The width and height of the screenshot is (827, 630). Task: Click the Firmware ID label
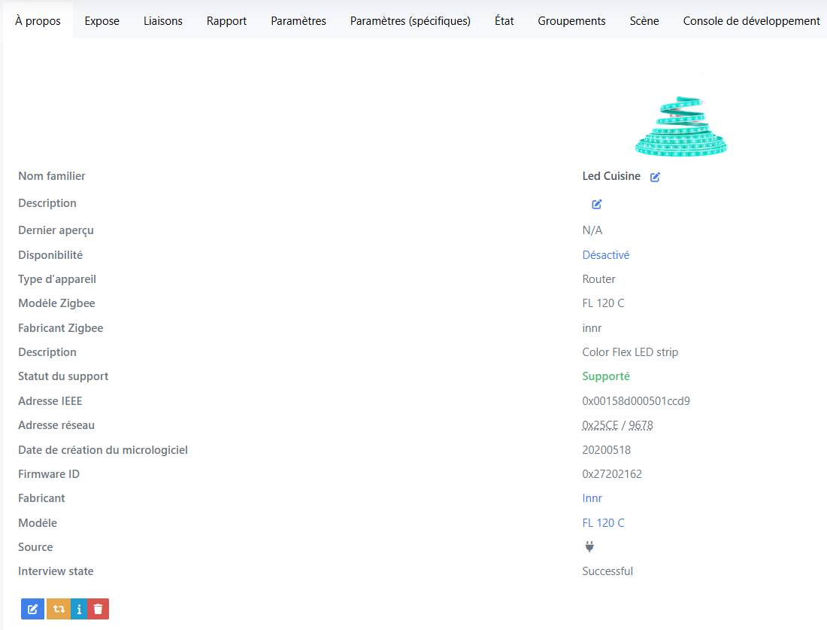pos(49,473)
